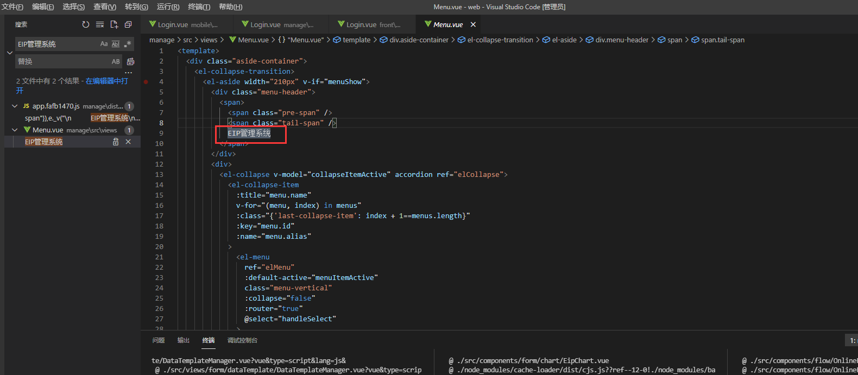The width and height of the screenshot is (858, 375).
Task: Open the 终端 menu in menu bar
Action: coord(199,7)
